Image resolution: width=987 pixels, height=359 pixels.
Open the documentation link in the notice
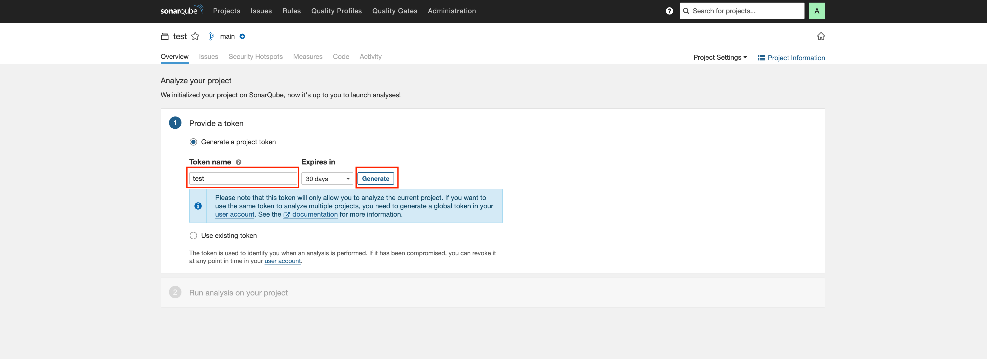[315, 214]
